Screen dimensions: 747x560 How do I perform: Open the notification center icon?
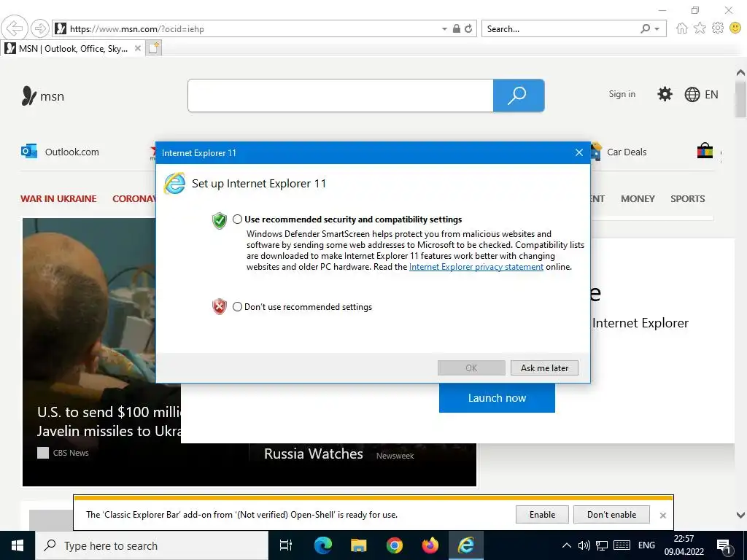pyautogui.click(x=724, y=546)
